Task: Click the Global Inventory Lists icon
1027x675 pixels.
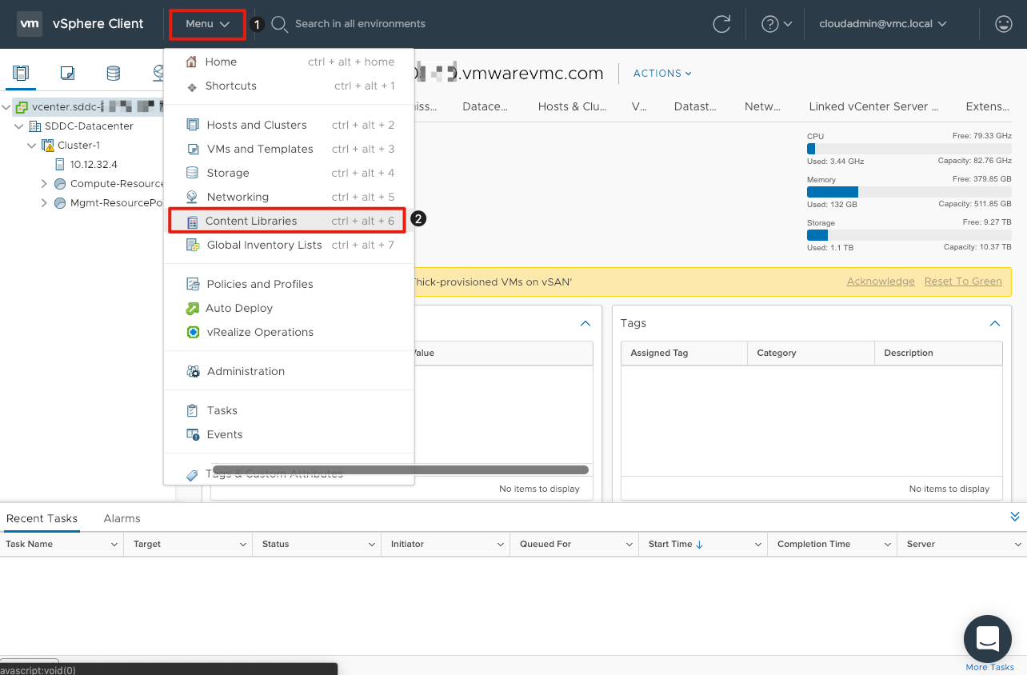Action: [x=192, y=245]
